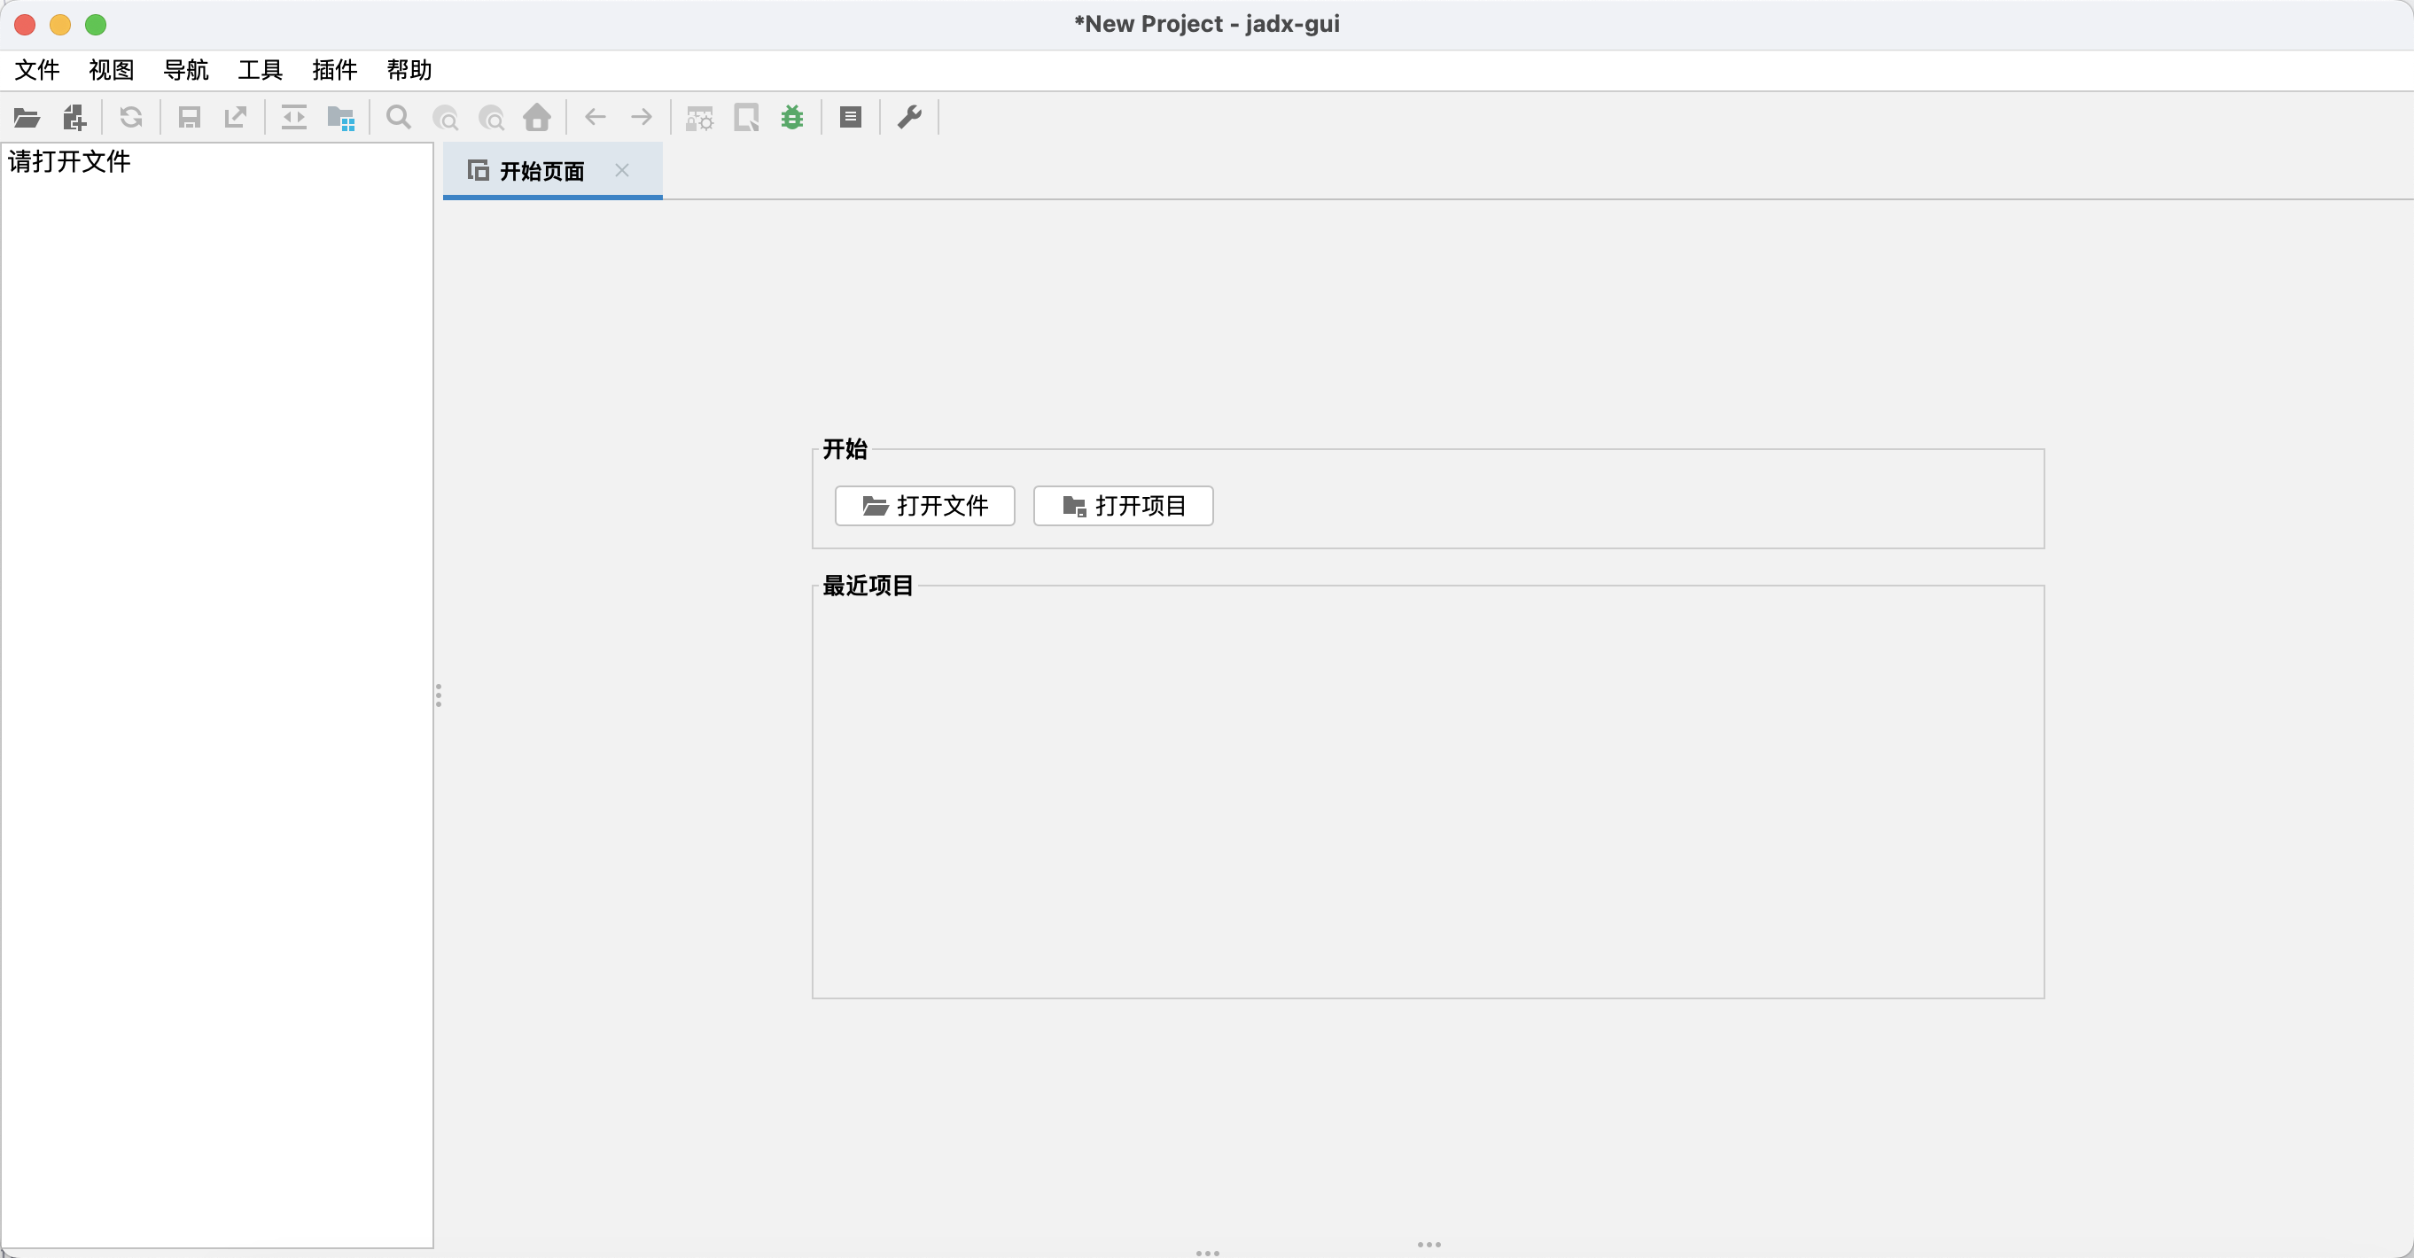
Task: Click the export project icon
Action: (235, 118)
